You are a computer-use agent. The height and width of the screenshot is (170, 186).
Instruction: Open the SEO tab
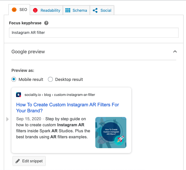19,10
